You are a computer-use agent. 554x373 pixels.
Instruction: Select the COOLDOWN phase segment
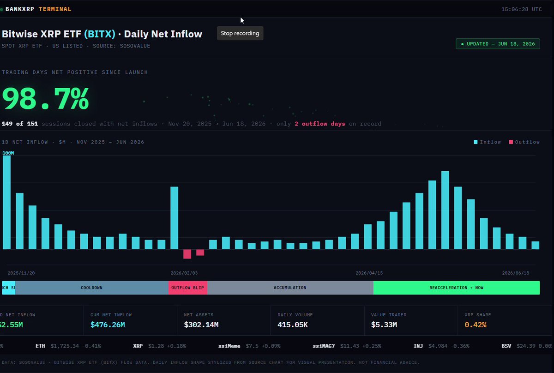coord(92,288)
